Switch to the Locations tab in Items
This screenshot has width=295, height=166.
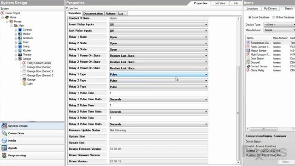tap(252, 9)
